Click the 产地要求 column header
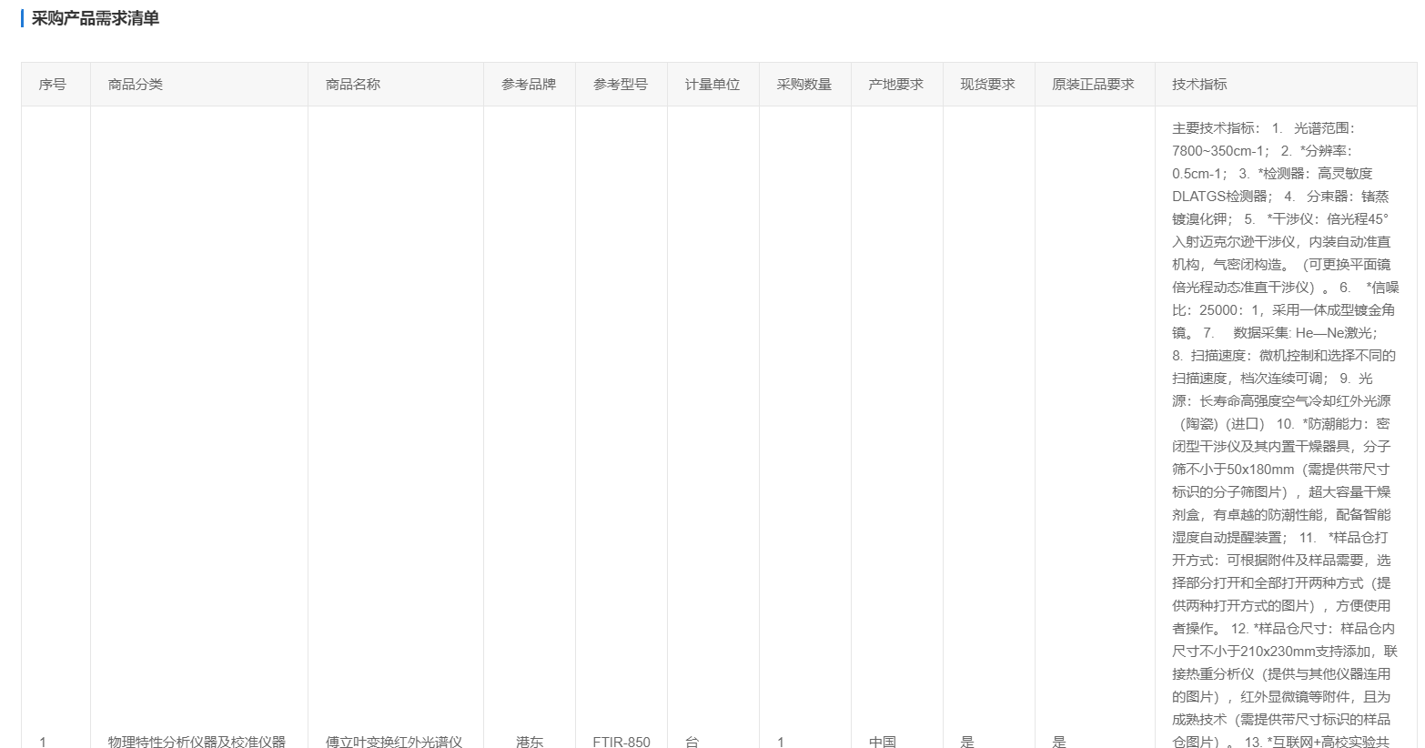This screenshot has width=1425, height=748. pyautogui.click(x=895, y=84)
